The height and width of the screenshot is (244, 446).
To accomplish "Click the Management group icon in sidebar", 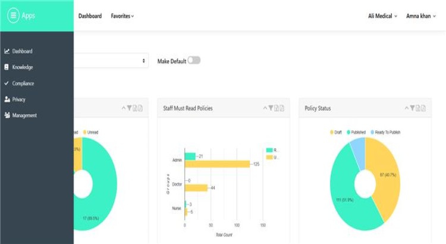I will [x=7, y=115].
